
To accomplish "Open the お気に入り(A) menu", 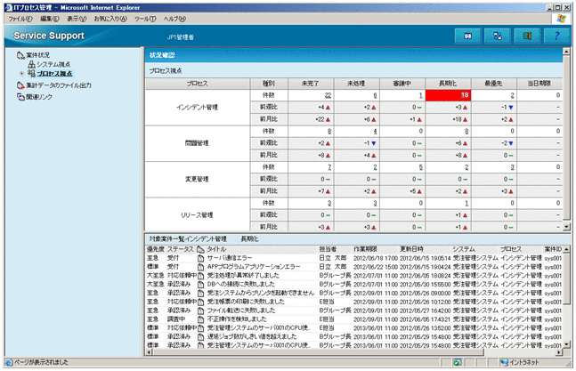I will point(110,18).
